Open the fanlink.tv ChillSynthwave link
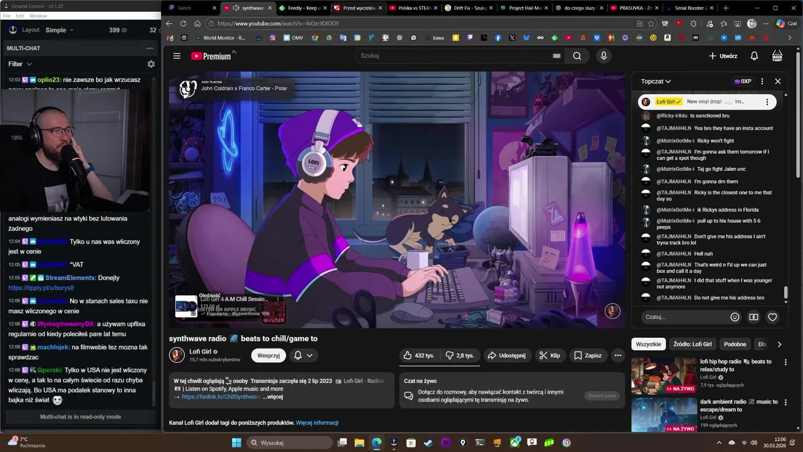The image size is (803, 452). click(x=221, y=397)
